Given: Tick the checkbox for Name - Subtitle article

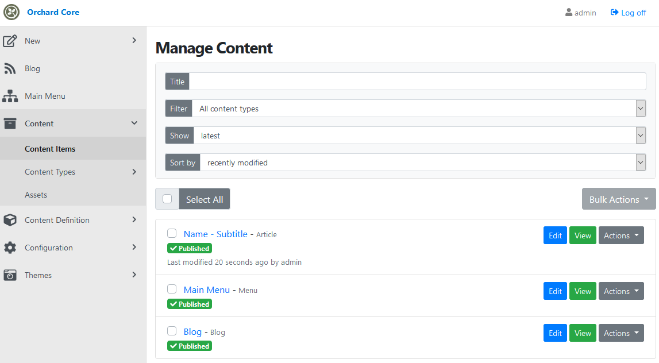Looking at the screenshot, I should 172,233.
